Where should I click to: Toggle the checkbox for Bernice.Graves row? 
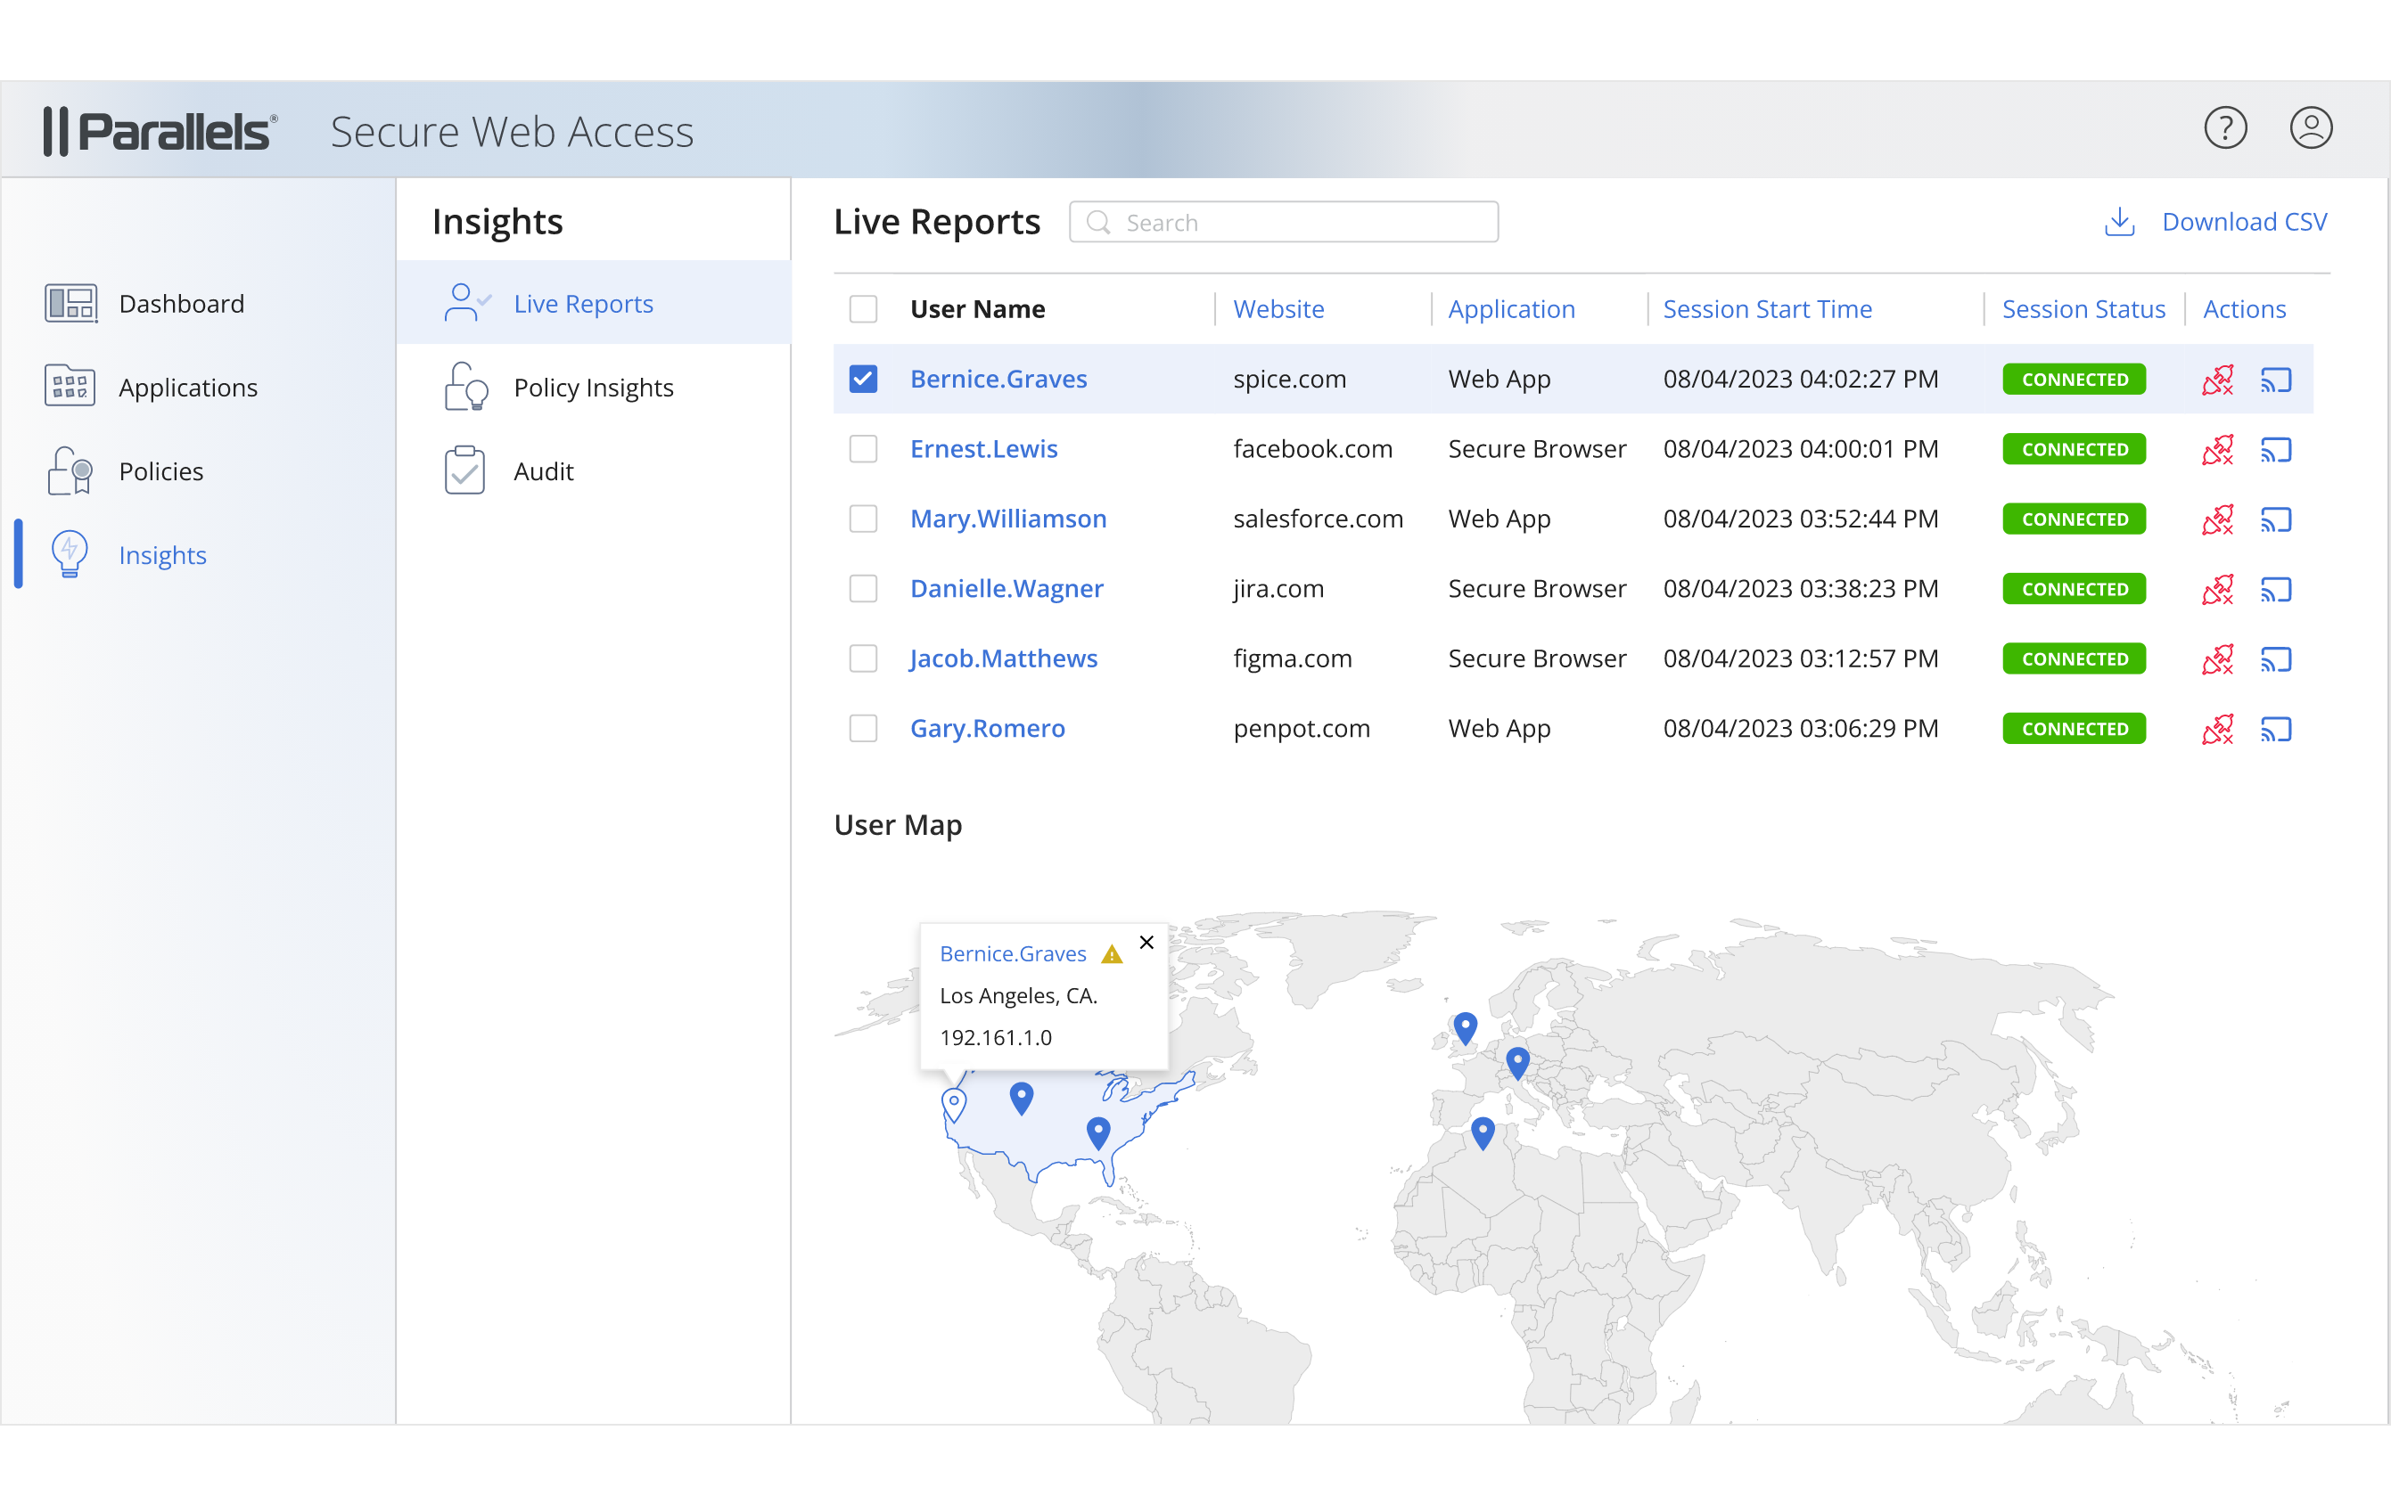tap(864, 378)
